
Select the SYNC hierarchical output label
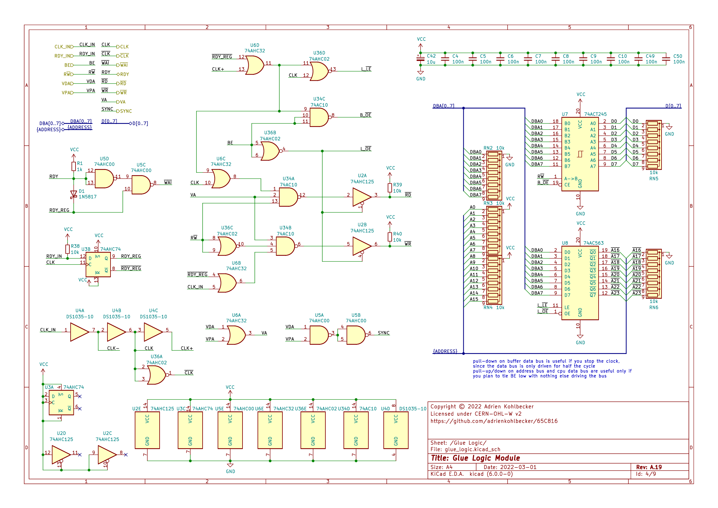[x=124, y=111]
